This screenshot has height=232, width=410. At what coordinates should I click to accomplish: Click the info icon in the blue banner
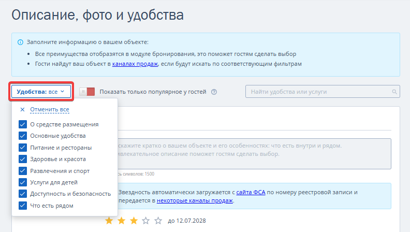pos(20,42)
